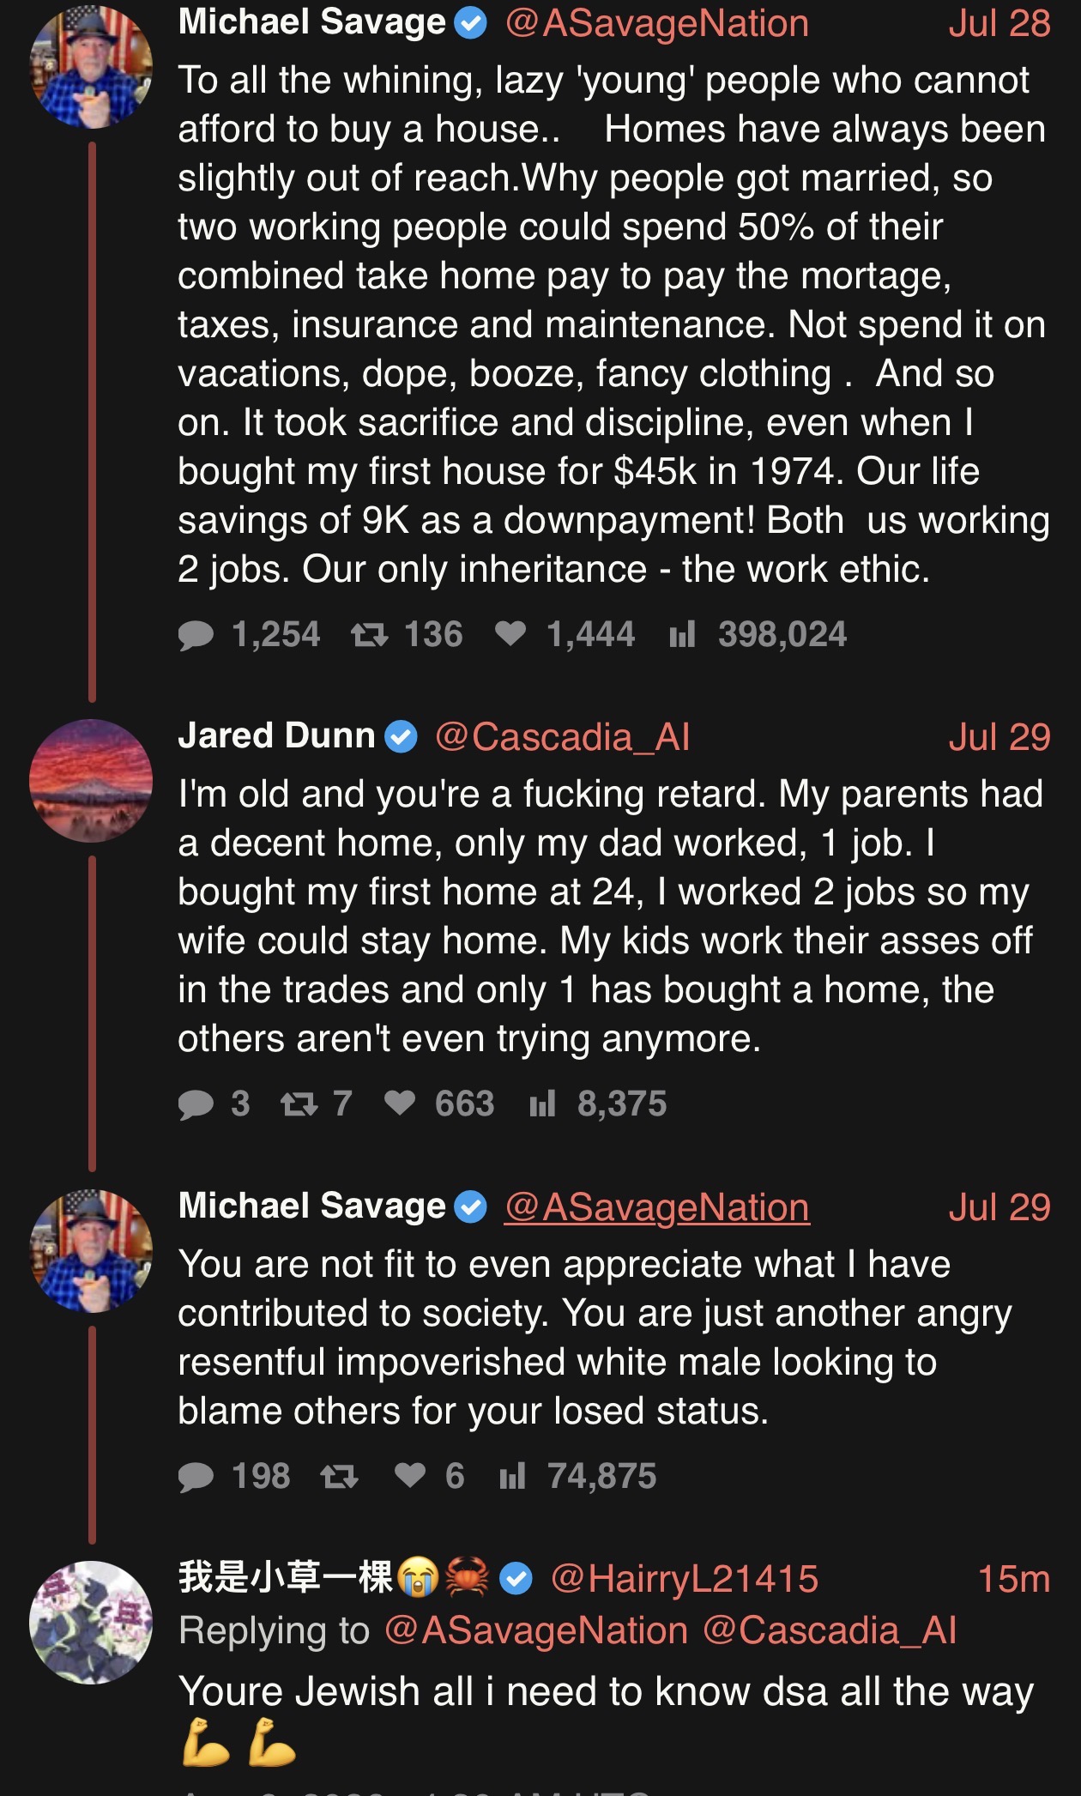Open Jared Dunn's sunset profile picture
This screenshot has width=1081, height=1796.
91,781
